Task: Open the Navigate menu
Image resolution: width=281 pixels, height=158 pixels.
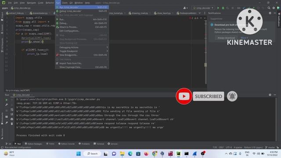Action: pos(31,3)
